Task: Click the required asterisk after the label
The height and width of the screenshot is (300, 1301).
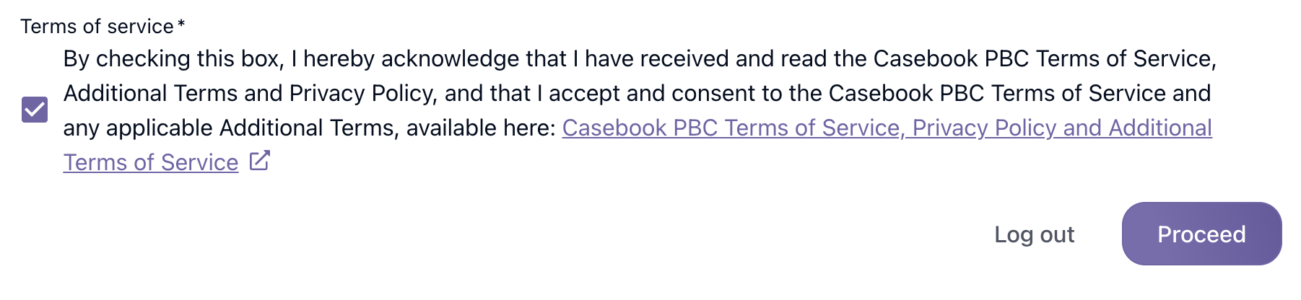Action: coord(181,25)
